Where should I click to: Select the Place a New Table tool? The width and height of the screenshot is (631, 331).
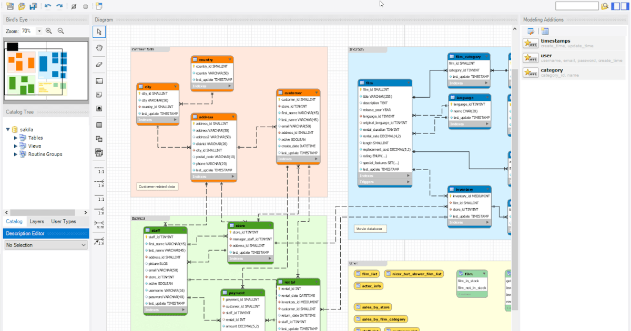click(x=99, y=125)
